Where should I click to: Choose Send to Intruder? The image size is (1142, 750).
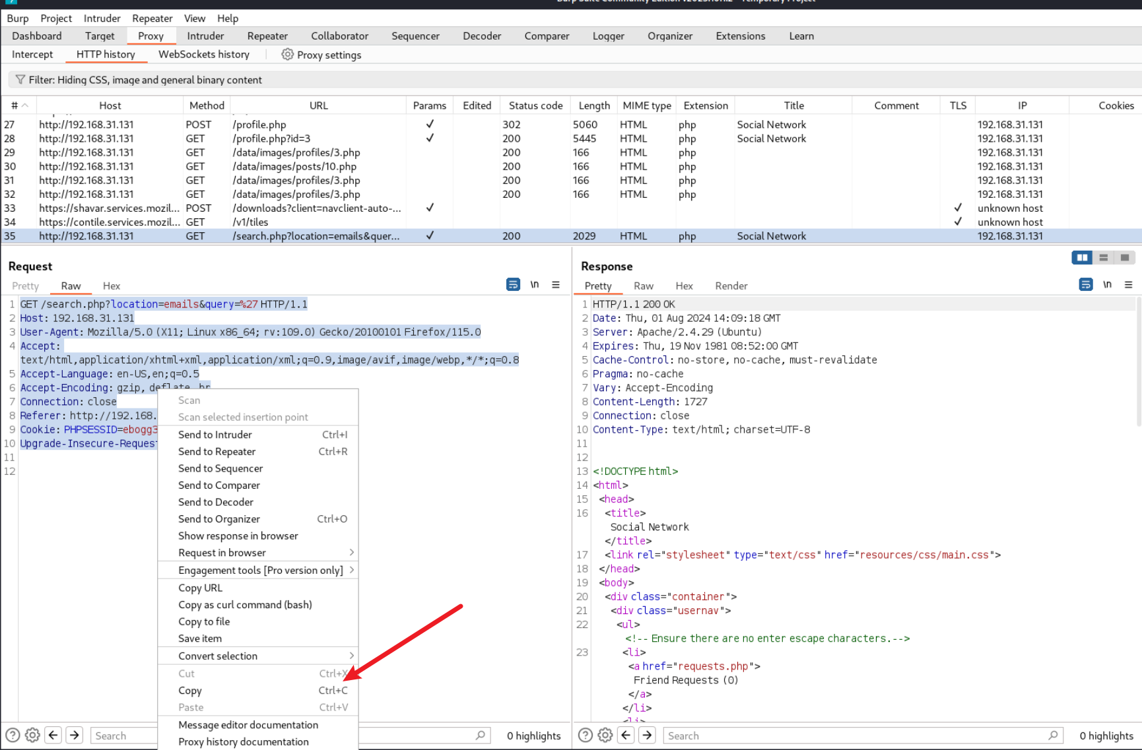coord(258,434)
